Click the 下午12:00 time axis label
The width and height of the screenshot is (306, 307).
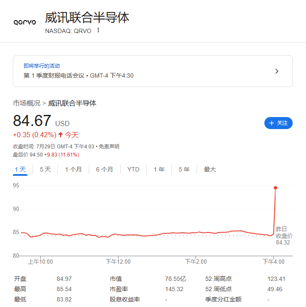pyautogui.click(x=118, y=262)
